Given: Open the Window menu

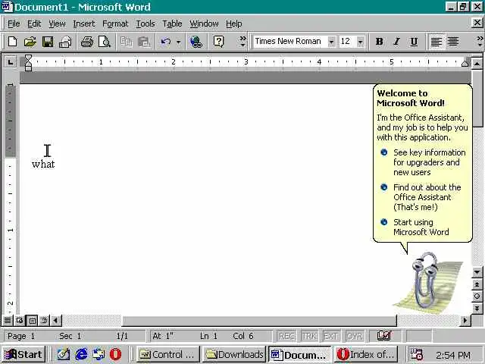Looking at the screenshot, I should (204, 24).
